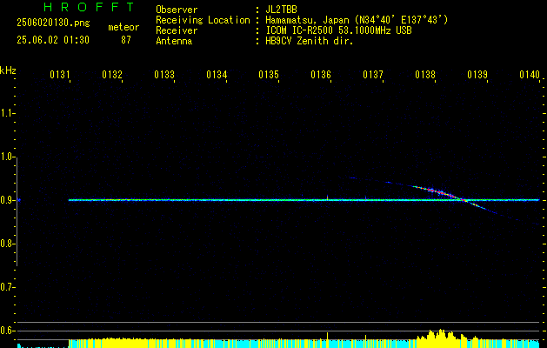547x348 pixels.
Task: Click the 1.1 kHz axis label
Action: (x=7, y=113)
